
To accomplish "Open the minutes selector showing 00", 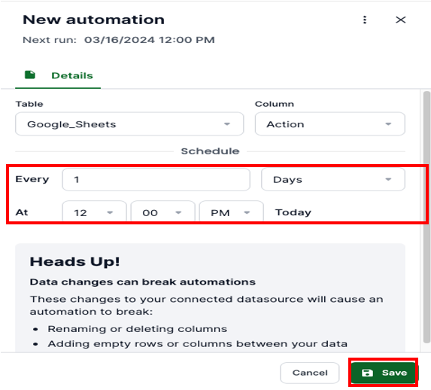I will [x=163, y=212].
